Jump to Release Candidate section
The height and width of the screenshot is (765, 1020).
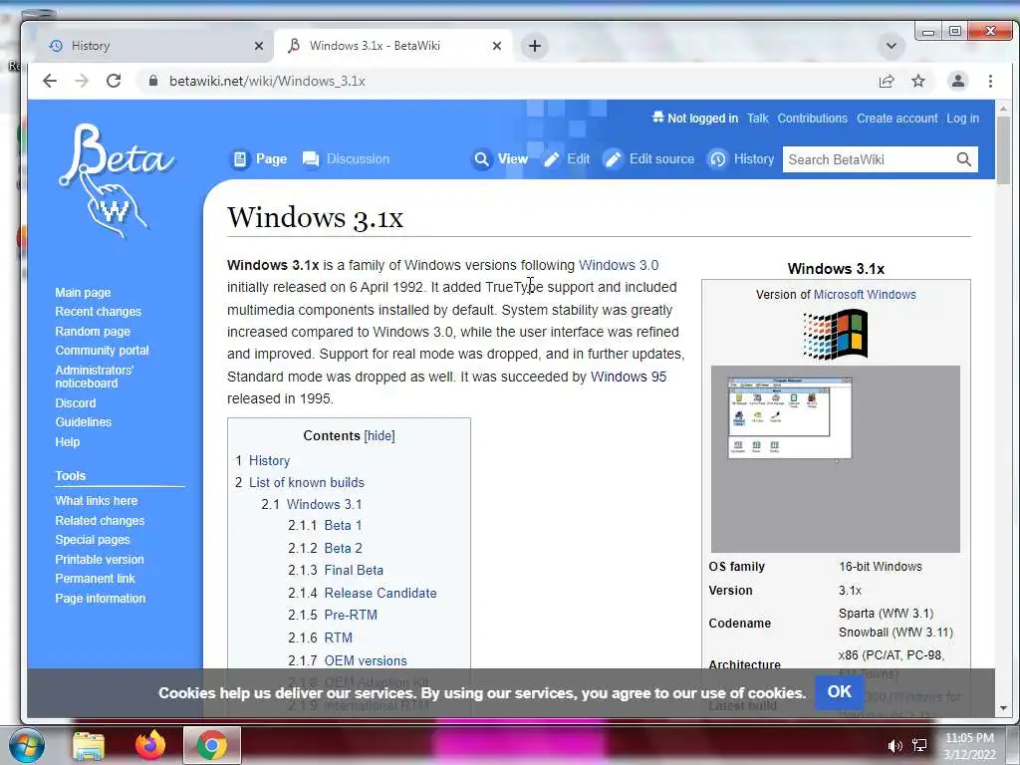[381, 594]
